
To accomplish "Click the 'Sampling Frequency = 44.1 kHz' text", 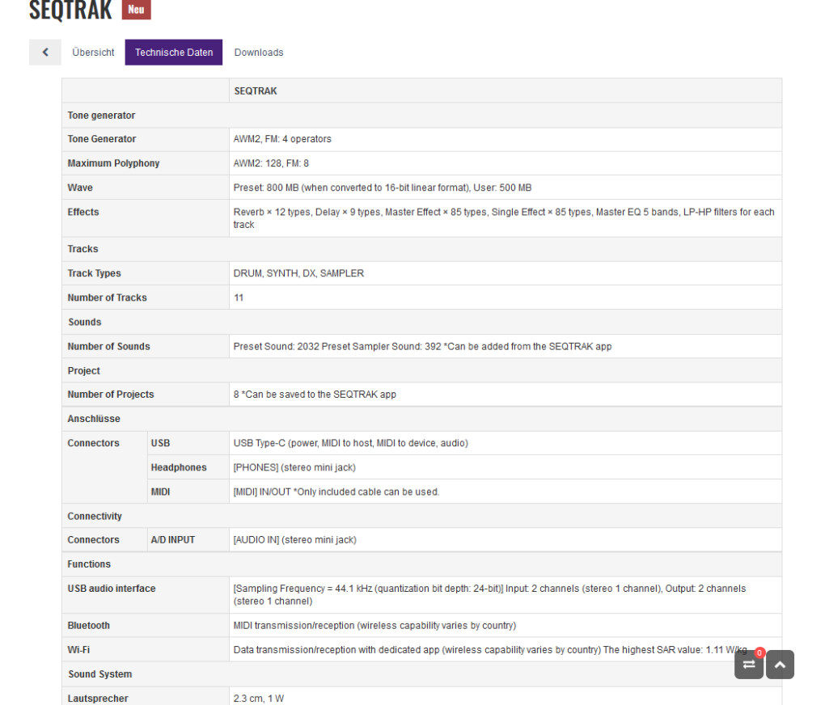I will pyautogui.click(x=490, y=594).
